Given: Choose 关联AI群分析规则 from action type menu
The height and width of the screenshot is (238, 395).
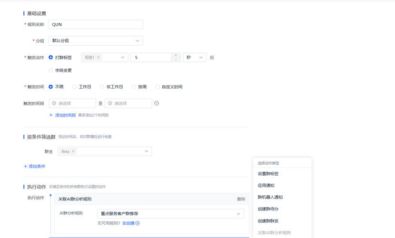Looking at the screenshot, I should point(282,233).
